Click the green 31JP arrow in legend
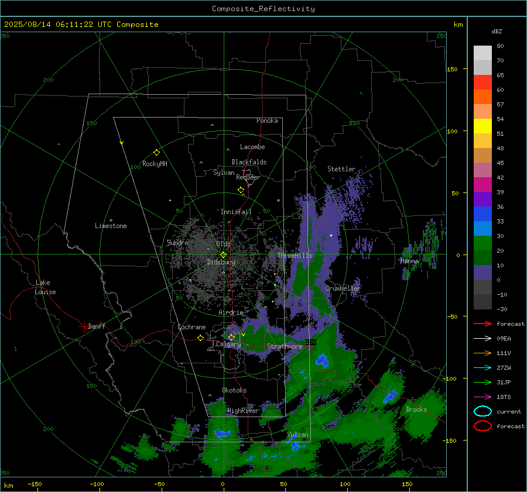This screenshot has width=527, height=492. point(482,382)
